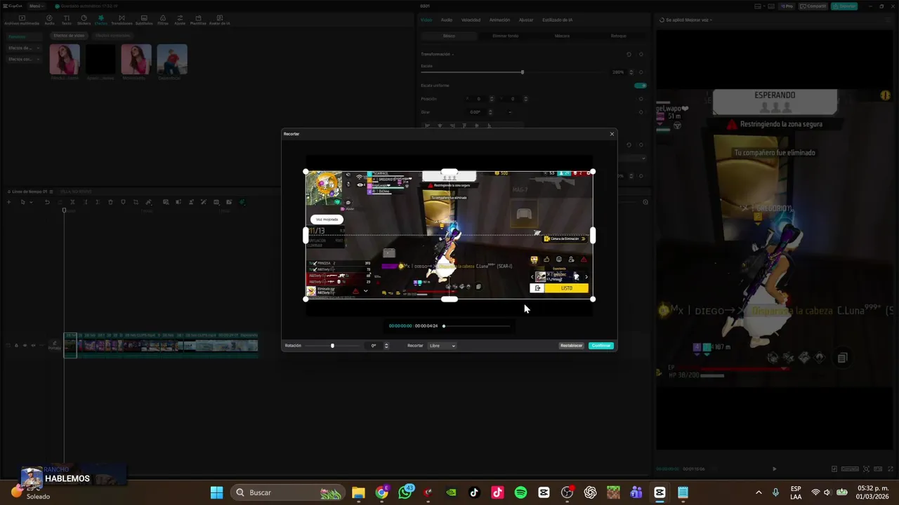899x505 pixels.
Task: Open ChatGPT from taskbar
Action: click(590, 492)
